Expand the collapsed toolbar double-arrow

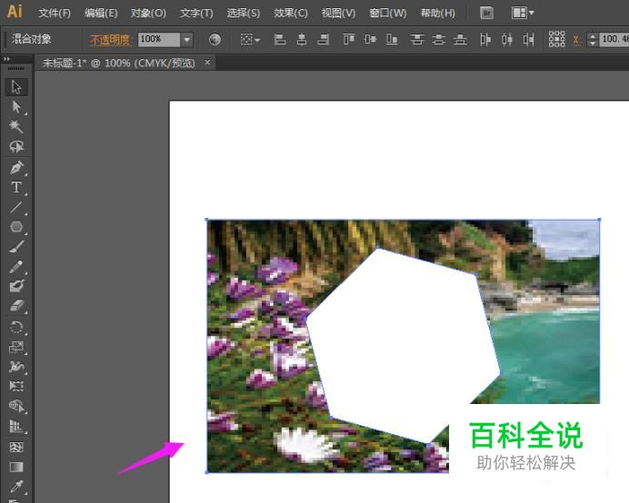(6, 59)
